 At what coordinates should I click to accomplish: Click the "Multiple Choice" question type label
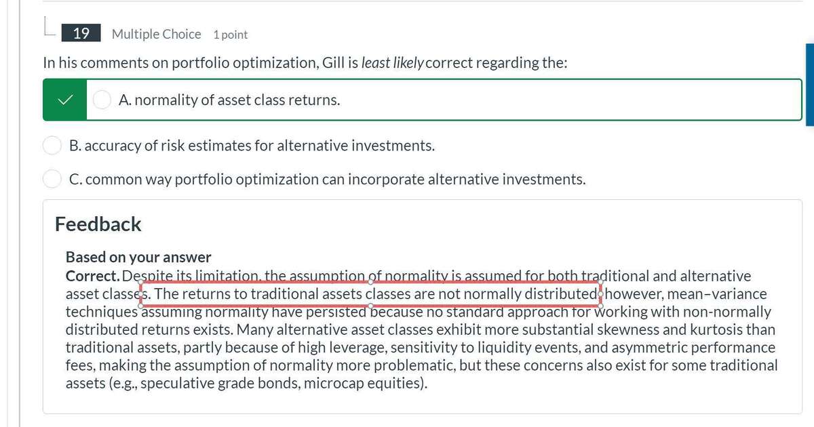coord(156,34)
